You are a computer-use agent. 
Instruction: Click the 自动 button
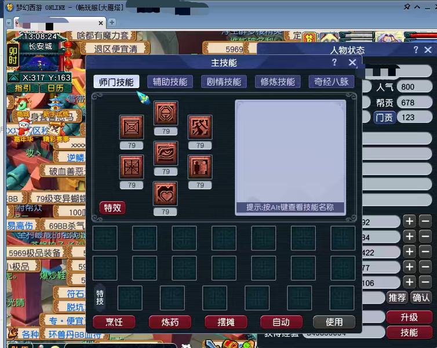click(281, 322)
